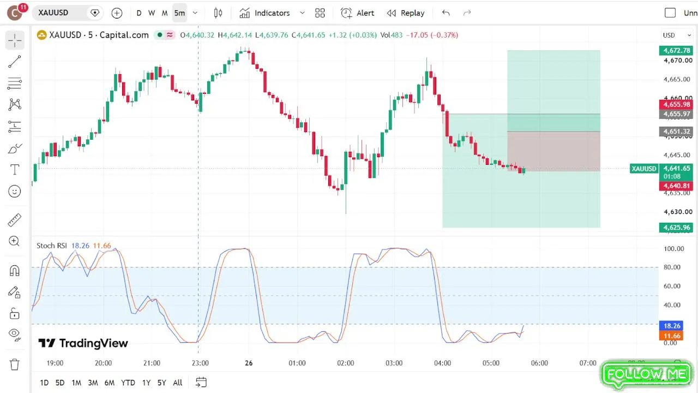This screenshot has height=393, width=698.
Task: Select the trend line drawing tool
Action: click(x=15, y=62)
